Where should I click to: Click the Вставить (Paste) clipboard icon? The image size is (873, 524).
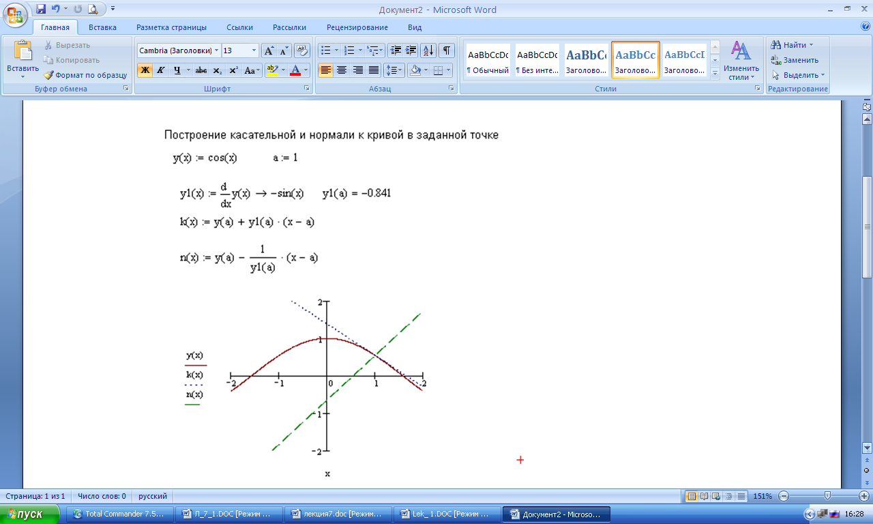(x=23, y=51)
